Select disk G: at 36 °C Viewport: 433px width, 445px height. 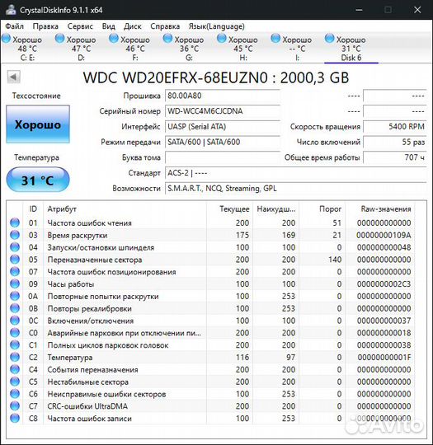pos(185,49)
